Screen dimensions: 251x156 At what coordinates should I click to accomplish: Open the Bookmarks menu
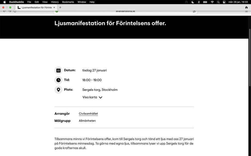coord(68,2)
